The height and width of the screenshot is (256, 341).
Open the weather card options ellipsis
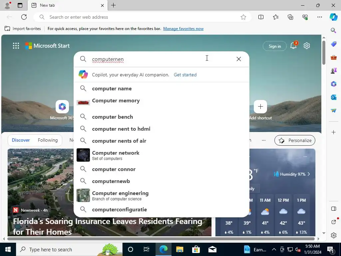305,157
